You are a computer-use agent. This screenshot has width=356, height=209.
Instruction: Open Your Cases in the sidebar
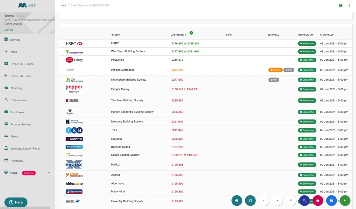point(17,112)
